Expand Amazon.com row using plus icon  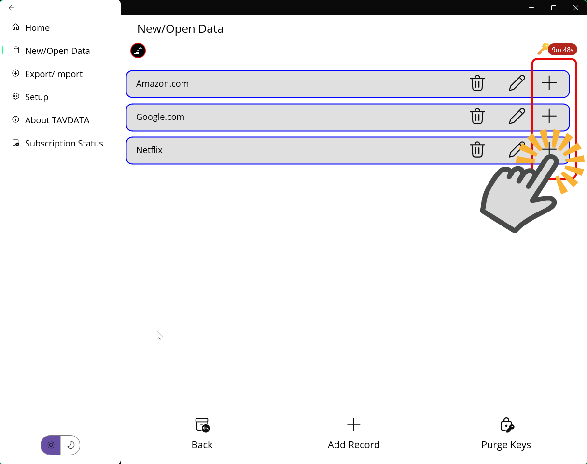click(549, 83)
